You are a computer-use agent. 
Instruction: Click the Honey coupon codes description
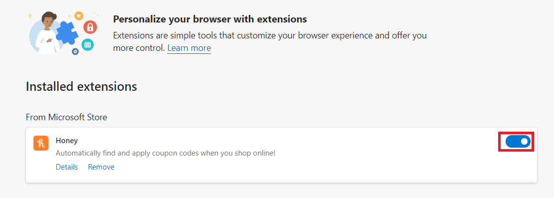(166, 154)
